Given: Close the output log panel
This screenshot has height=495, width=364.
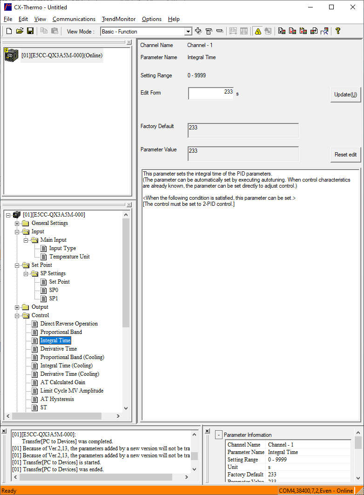Looking at the screenshot, I should [x=4, y=431].
